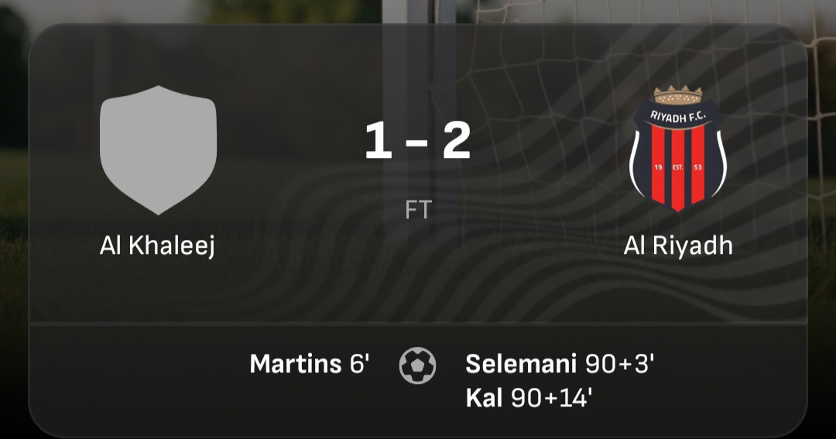Screen dimensions: 836x439
Task: Select goalscorer Martins
Action: coord(296,365)
